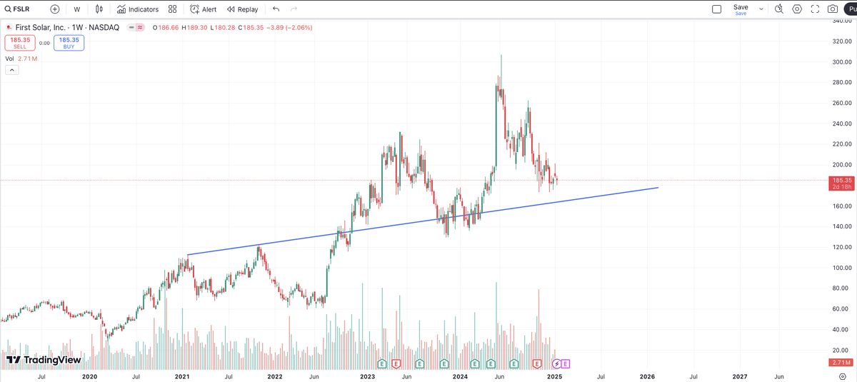Click the 2026 label on time axis

[647, 376]
